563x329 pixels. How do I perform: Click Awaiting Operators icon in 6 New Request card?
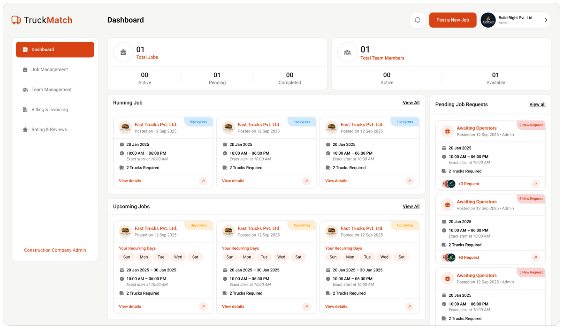coord(448,205)
